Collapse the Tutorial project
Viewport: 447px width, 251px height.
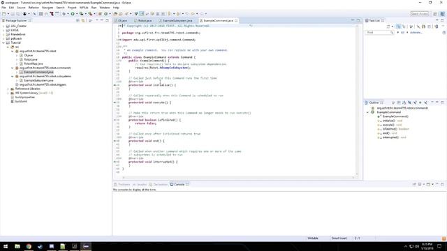(x=3, y=43)
